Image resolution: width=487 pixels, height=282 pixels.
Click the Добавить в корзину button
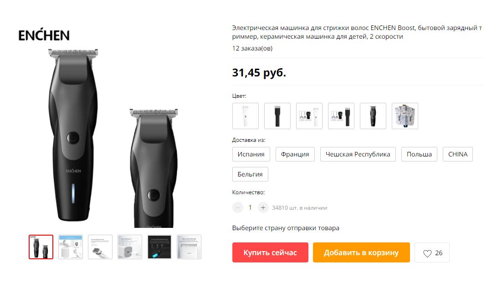[361, 252]
